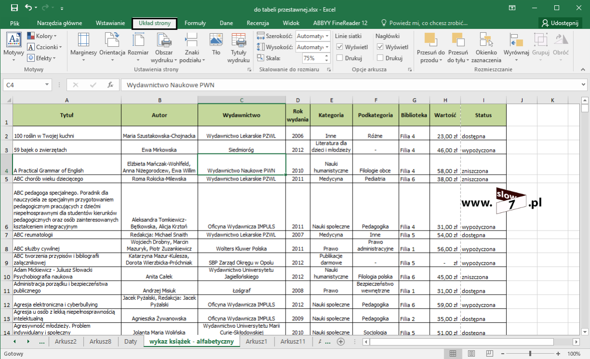This screenshot has height=359, width=590.
Task: Open Skalowanie do rozmiaru dialog launcher
Action: 328,70
